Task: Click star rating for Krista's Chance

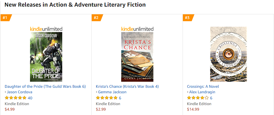Action: [107, 98]
